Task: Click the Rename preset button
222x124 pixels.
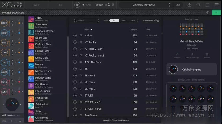Action: click(x=177, y=56)
